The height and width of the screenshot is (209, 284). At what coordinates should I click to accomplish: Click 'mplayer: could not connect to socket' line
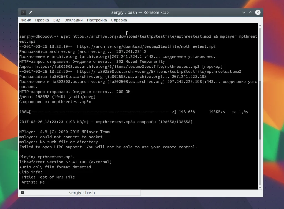61,137
